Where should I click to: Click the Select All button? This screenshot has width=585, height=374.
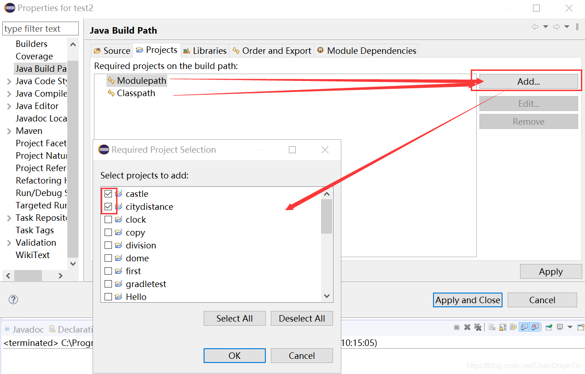234,318
